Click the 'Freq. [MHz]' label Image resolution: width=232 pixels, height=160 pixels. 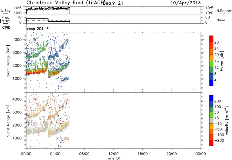pos(5,19)
